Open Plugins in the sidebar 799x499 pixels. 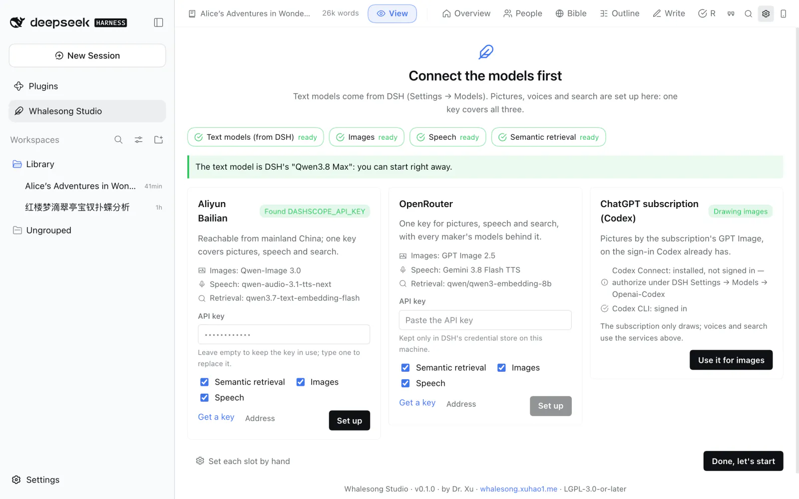tap(87, 86)
